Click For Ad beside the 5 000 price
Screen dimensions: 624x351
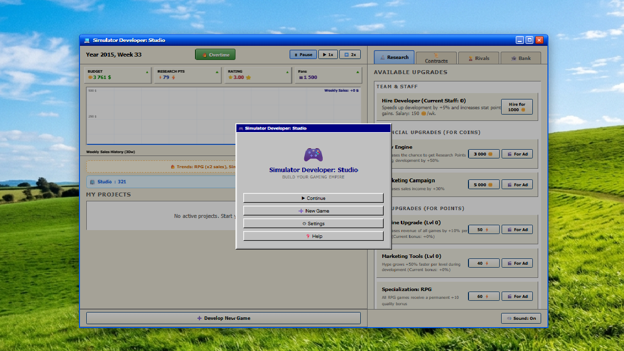[517, 185]
